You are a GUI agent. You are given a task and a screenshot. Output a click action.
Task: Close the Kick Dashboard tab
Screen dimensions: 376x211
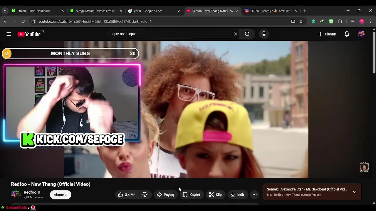(63, 11)
